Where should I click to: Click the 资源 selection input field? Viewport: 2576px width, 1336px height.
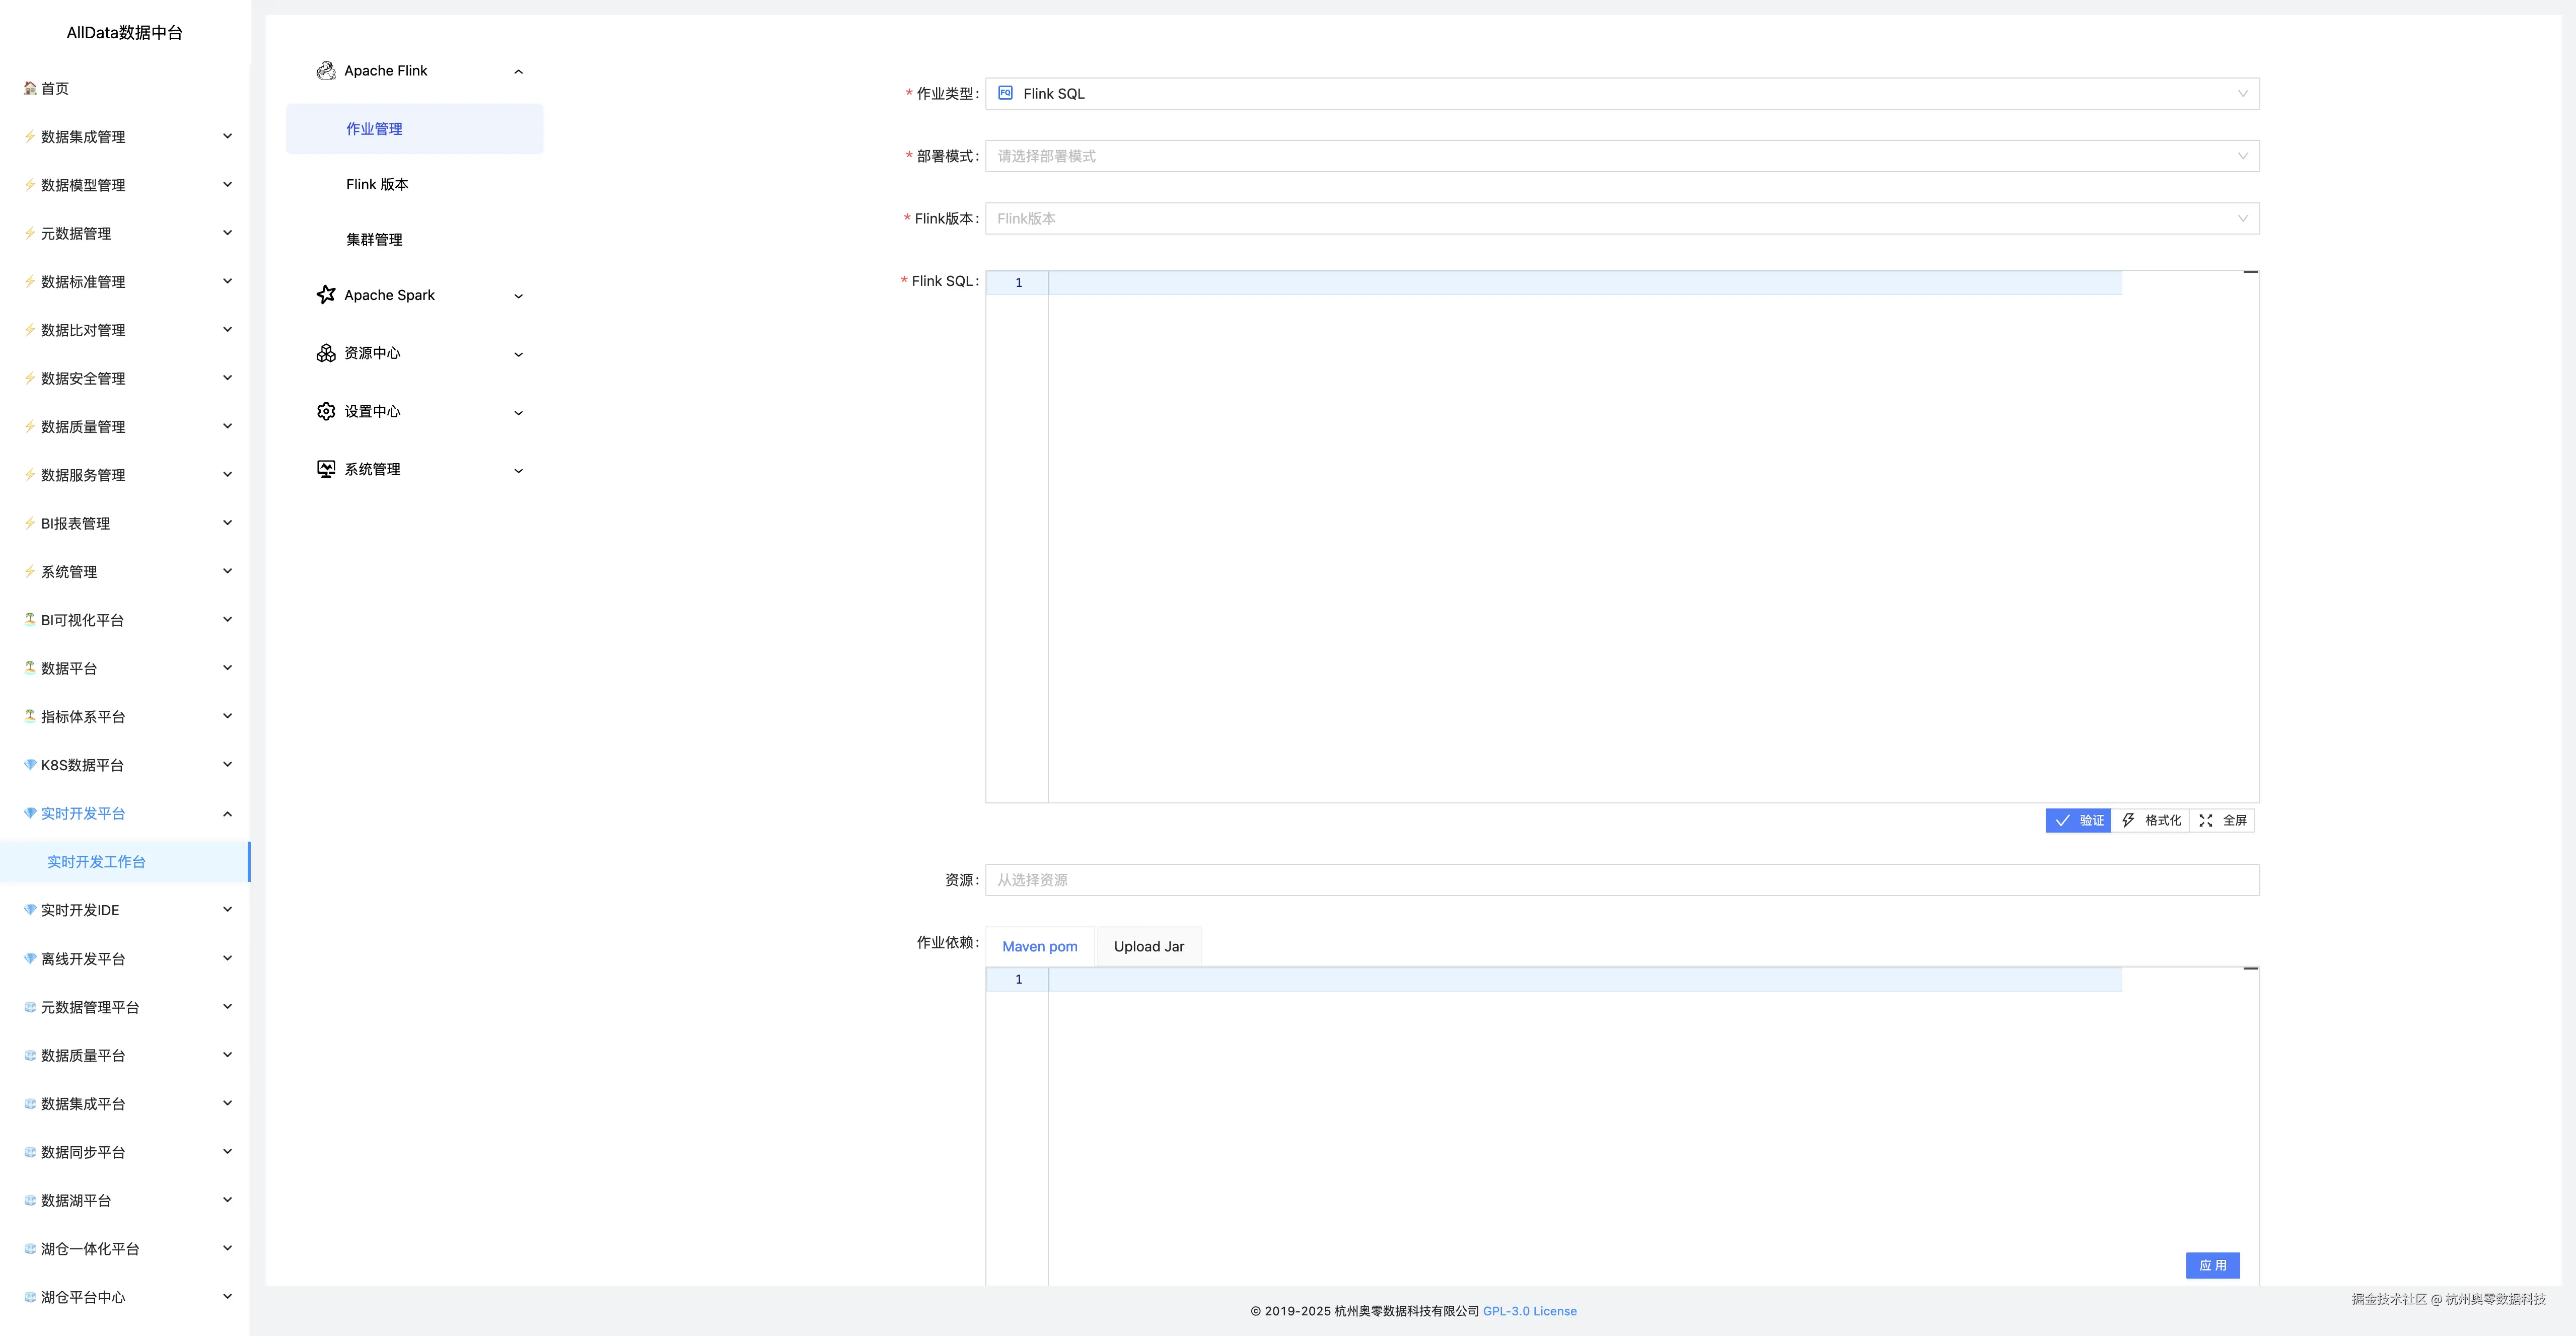point(1621,880)
